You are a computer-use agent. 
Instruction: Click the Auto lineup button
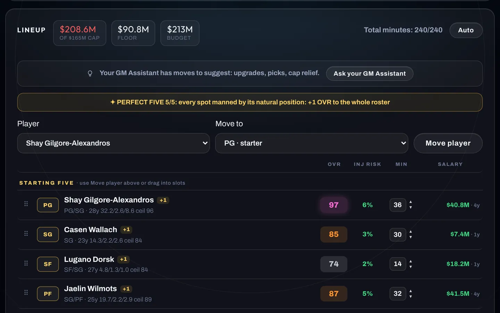[x=466, y=30]
